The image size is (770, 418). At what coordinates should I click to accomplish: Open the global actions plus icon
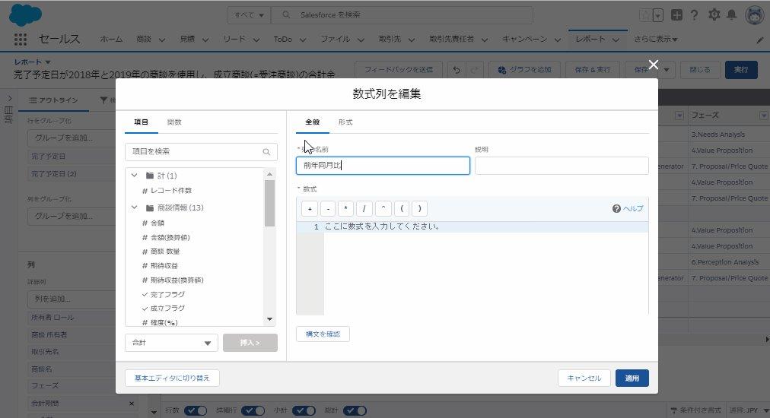coord(676,14)
